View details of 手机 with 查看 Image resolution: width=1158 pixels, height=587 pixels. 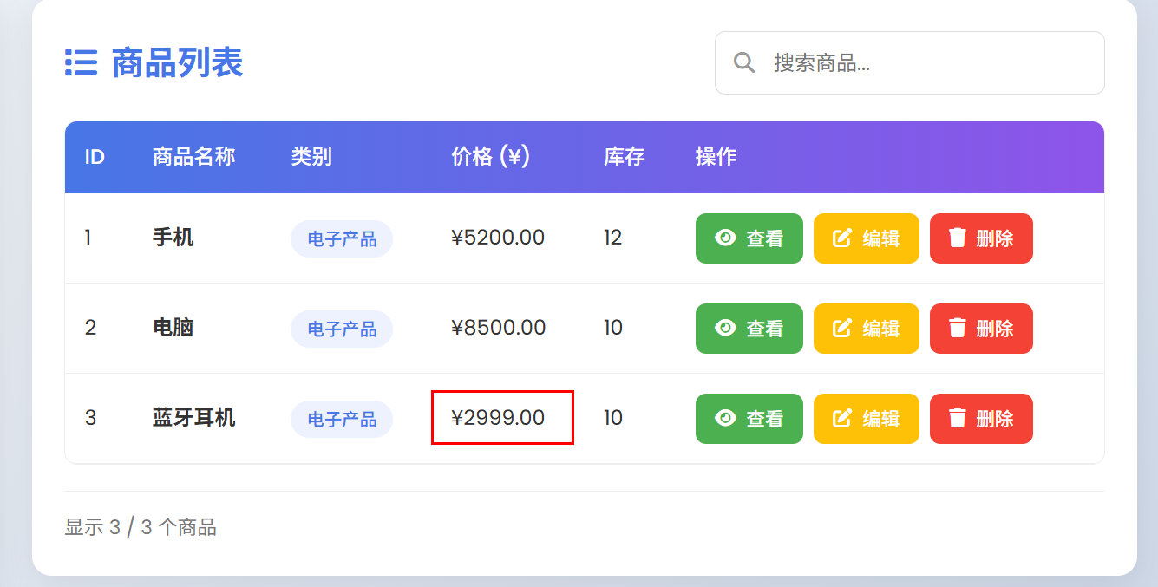[x=749, y=238]
